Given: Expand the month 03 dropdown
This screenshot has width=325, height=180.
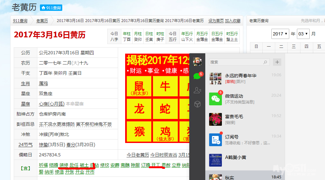Looking at the screenshot, I should tap(303, 34).
